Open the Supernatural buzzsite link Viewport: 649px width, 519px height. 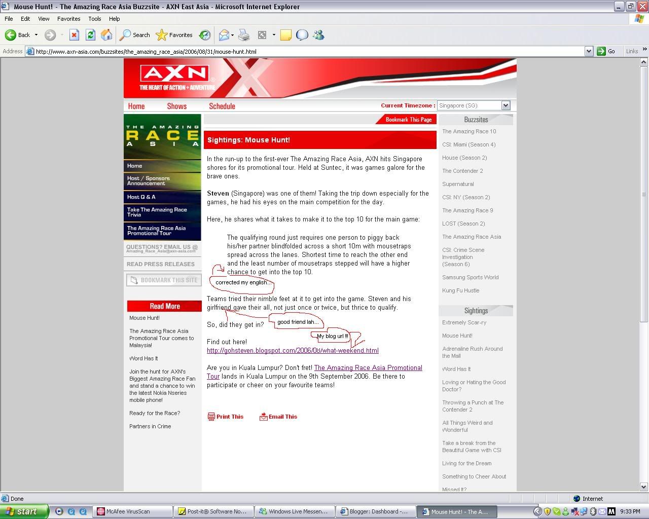pyautogui.click(x=458, y=184)
